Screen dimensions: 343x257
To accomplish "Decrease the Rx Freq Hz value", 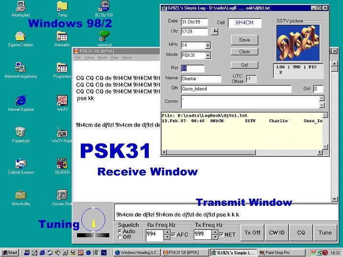I will tap(167, 237).
